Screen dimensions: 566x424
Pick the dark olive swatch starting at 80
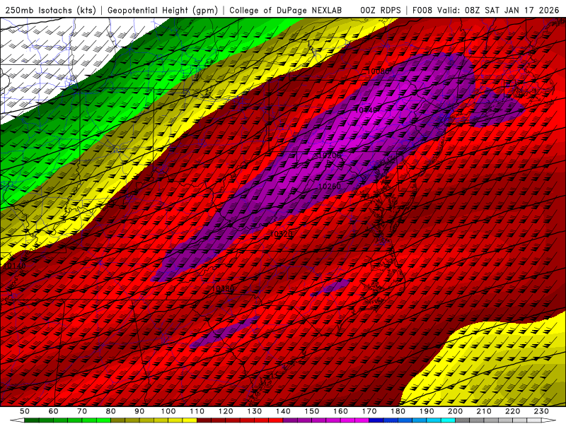(117, 420)
